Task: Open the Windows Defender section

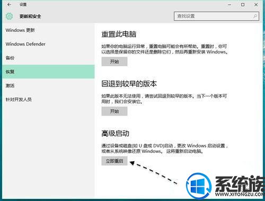Action: pyautogui.click(x=48, y=44)
